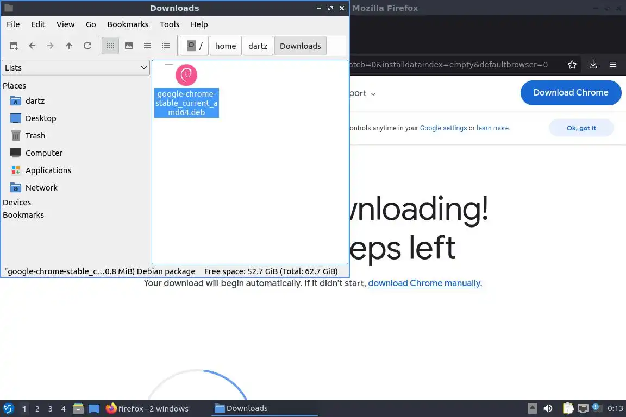Viewport: 626px width, 417px height.
Task: Click the google-chrome-stable_current_amd64.deb file name
Action: click(x=186, y=103)
